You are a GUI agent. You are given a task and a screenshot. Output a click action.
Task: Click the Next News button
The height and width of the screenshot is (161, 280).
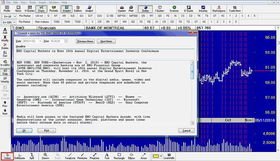[106, 41]
